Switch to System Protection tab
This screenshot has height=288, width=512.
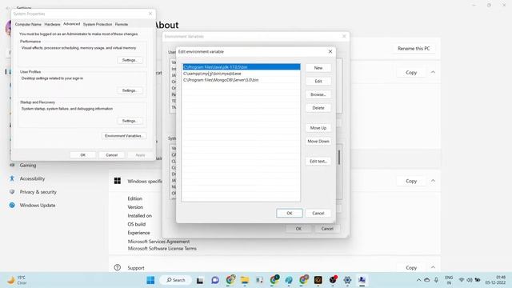pos(98,24)
